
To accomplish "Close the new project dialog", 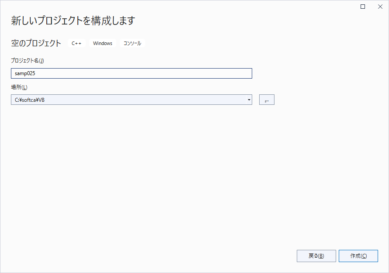I will click(380, 7).
